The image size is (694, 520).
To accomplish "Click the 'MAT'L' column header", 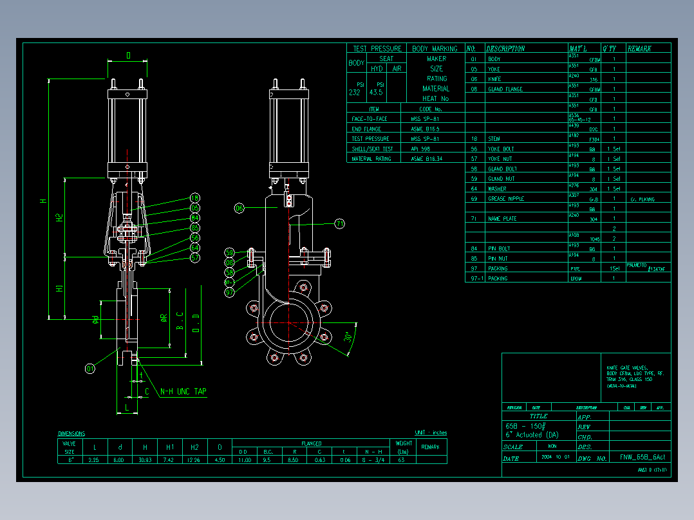I will pos(577,49).
